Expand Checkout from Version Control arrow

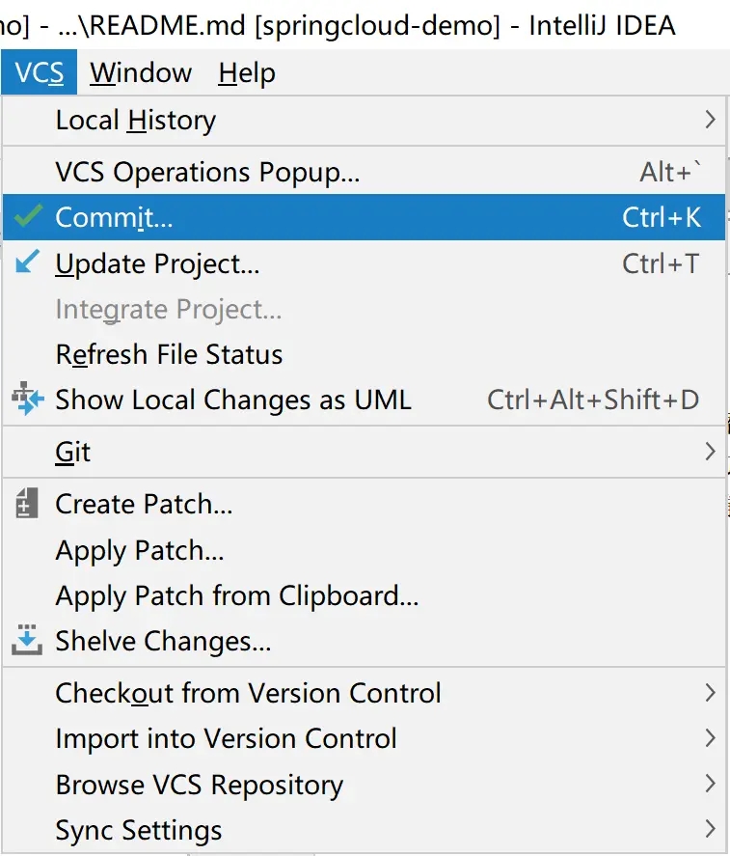[710, 693]
